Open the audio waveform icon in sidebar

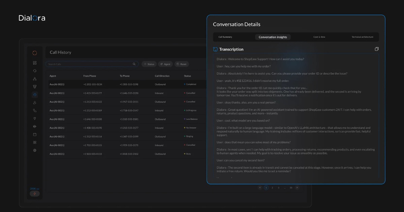[x=35, y=127]
